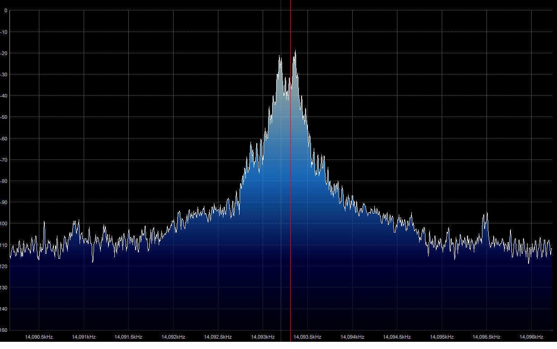
Task: Click the 14,093kHz axis label
Action: click(x=263, y=337)
